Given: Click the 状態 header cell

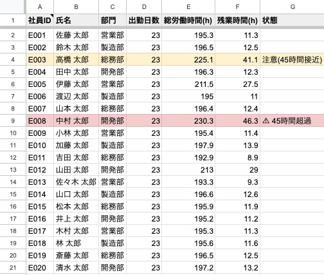Looking at the screenshot, I should (x=292, y=21).
